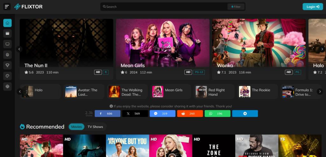Open the Wonka recommended poster
This screenshot has height=157, width=326.
(41, 146)
